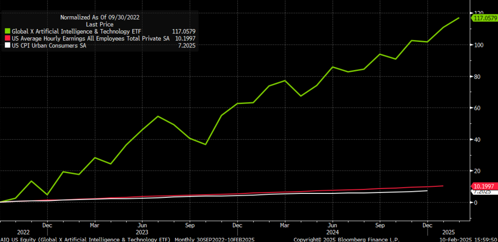Click the Last Price legend heading

[99, 24]
